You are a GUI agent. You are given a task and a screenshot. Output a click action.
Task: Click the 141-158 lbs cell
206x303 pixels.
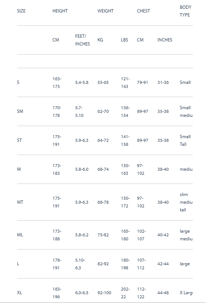125,140
